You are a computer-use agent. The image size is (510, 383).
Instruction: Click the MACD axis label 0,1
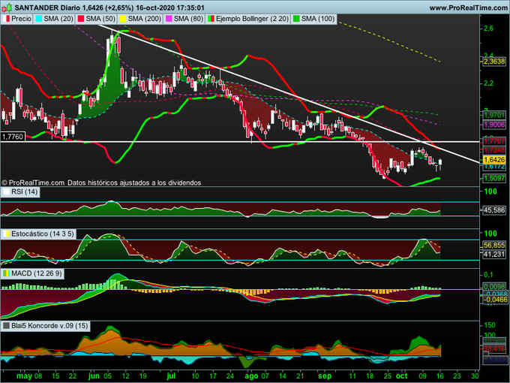pyautogui.click(x=488, y=275)
